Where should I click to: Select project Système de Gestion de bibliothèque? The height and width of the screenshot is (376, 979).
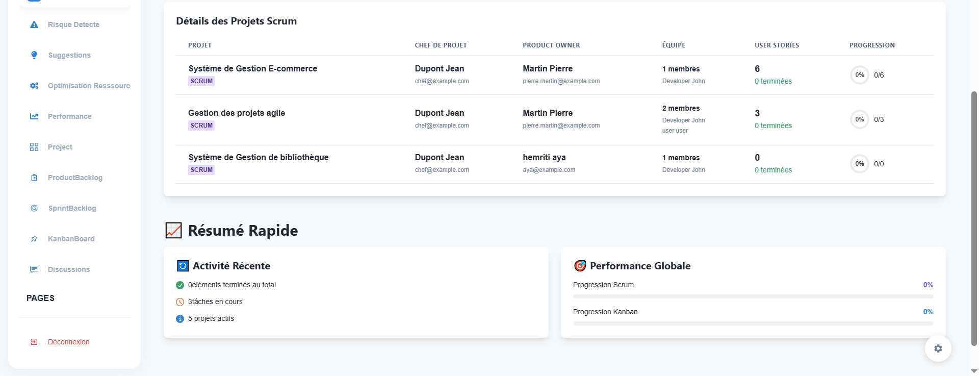(259, 157)
